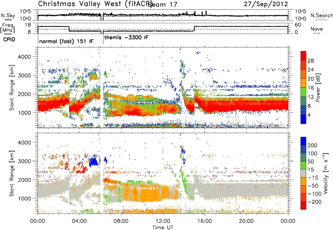Click the orange velocity region around 10:00
Viewport: 333px width, 230px height.
[147, 193]
